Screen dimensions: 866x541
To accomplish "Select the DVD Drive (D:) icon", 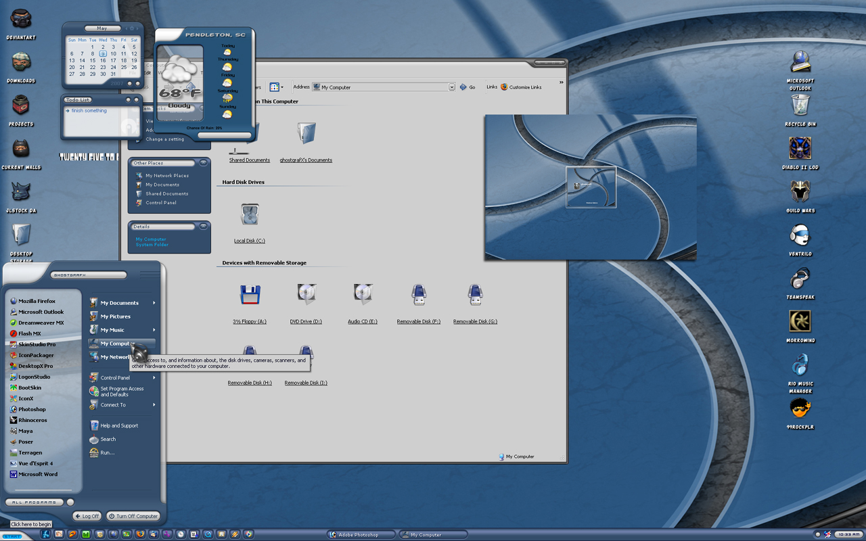I will tap(306, 294).
